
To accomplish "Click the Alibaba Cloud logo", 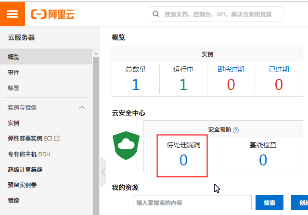I will tap(53, 14).
